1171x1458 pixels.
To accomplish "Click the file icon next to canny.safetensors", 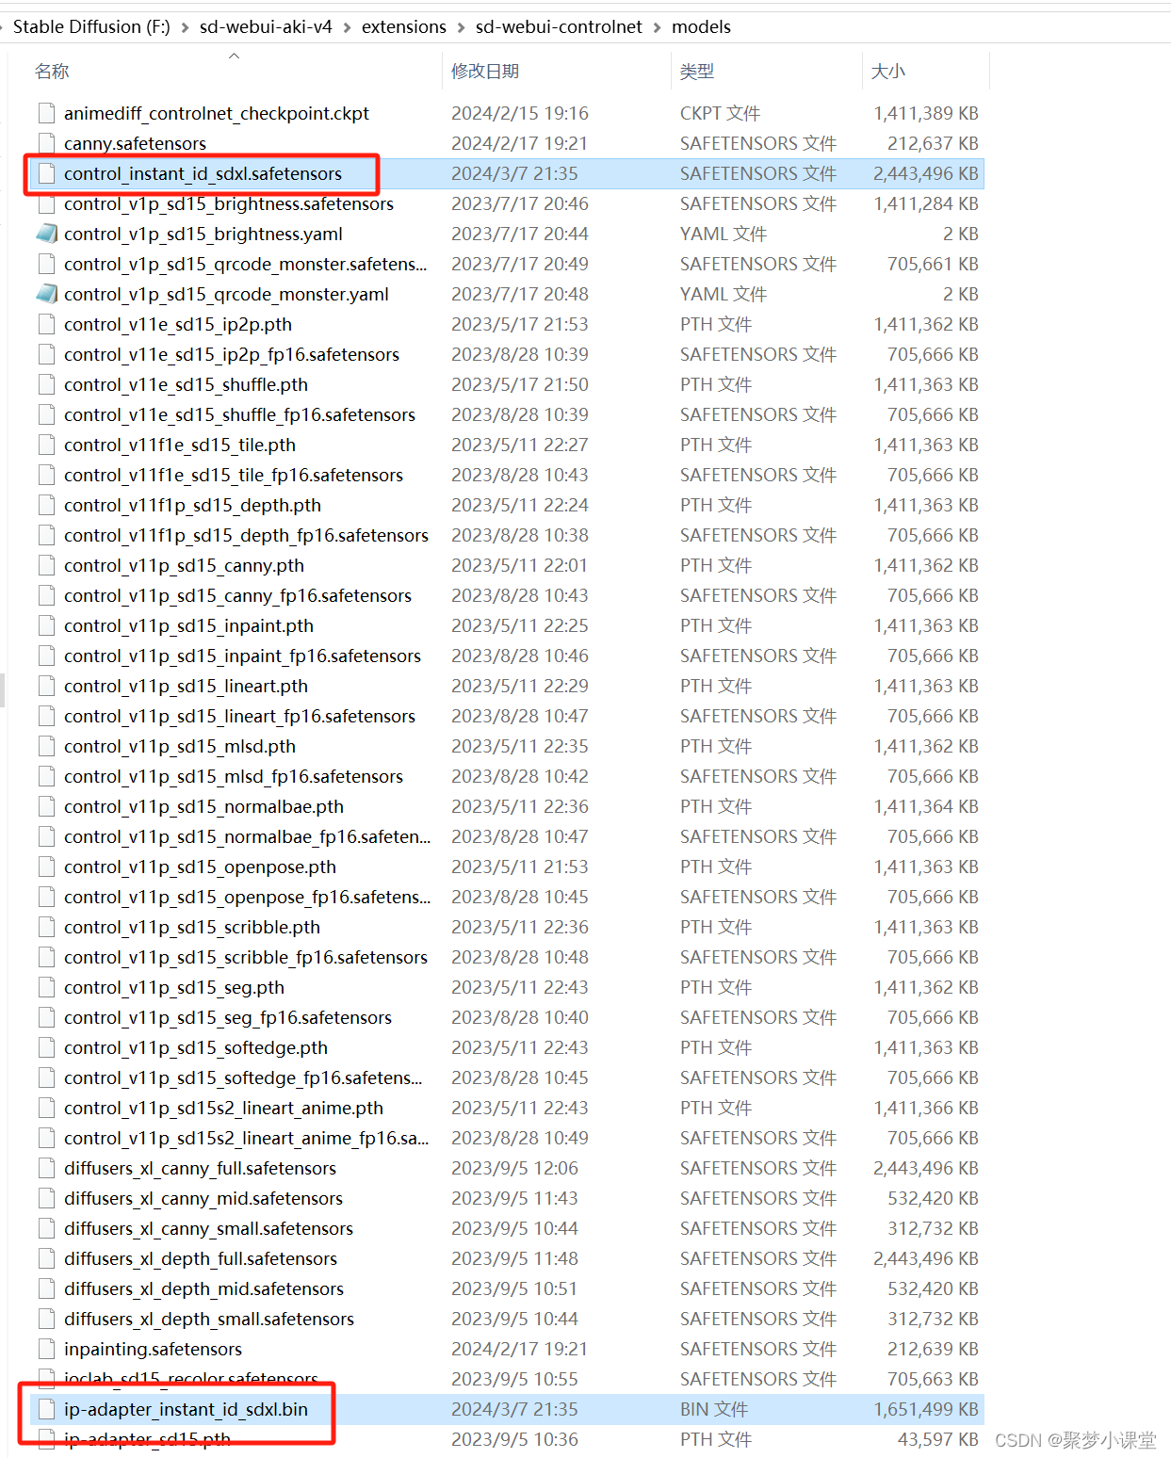I will click(46, 143).
